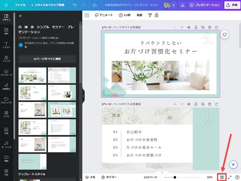Image resolution: width=241 pixels, height=181 pixels.
Task: Delete page 1 with trash icon
Action: pos(210,27)
